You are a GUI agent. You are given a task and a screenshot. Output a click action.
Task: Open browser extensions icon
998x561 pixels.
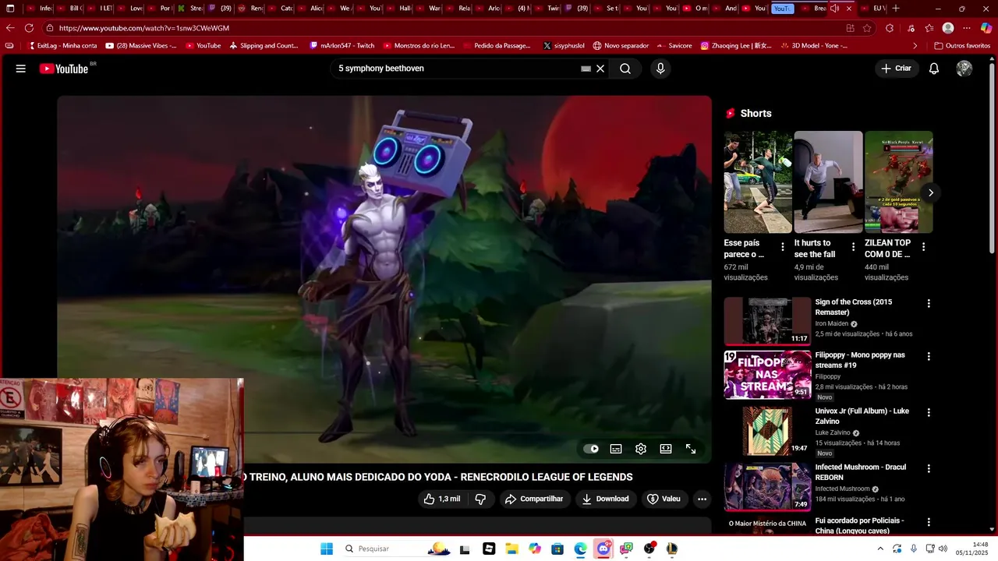(890, 28)
